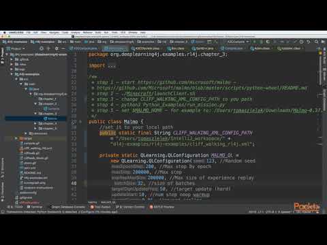
Task: Switch to the A3CCartpole.java editor tab
Action: pos(84,48)
